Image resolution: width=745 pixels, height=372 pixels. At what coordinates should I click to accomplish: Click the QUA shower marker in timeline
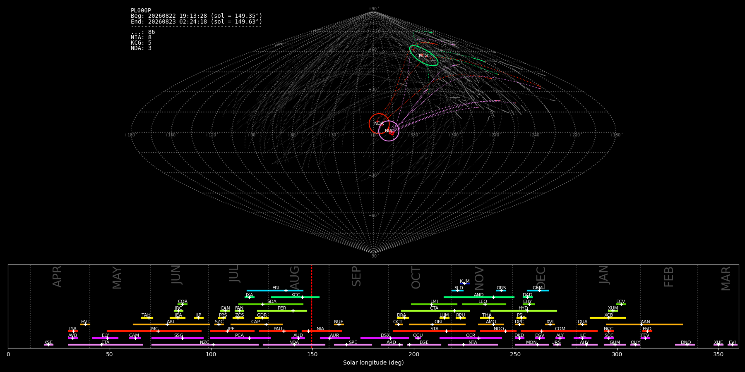[582, 324]
